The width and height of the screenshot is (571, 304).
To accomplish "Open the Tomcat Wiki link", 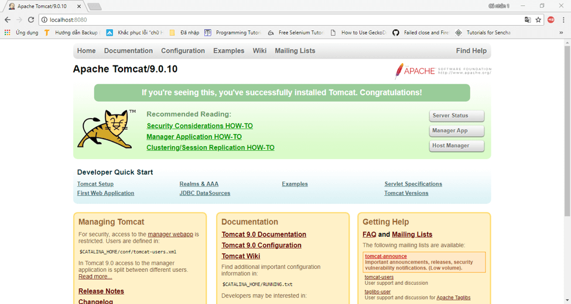I will [241, 257].
